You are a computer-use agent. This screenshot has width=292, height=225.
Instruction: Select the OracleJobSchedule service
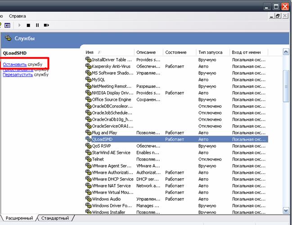[x=176, y=112]
